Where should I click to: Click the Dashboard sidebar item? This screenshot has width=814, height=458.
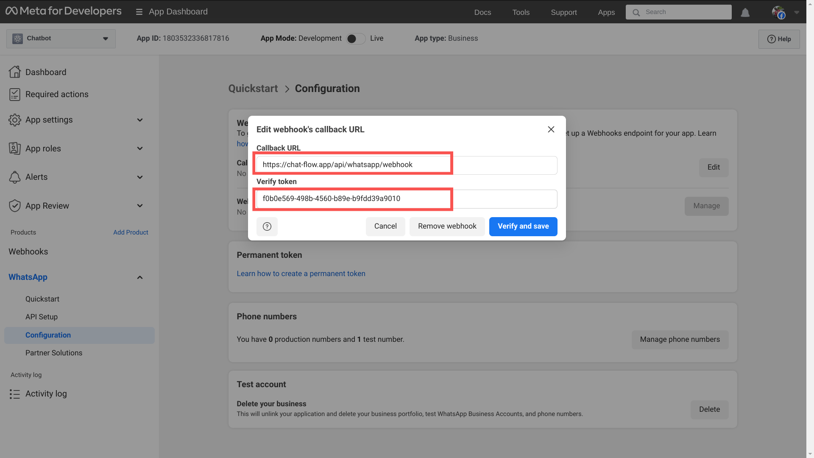(x=46, y=72)
